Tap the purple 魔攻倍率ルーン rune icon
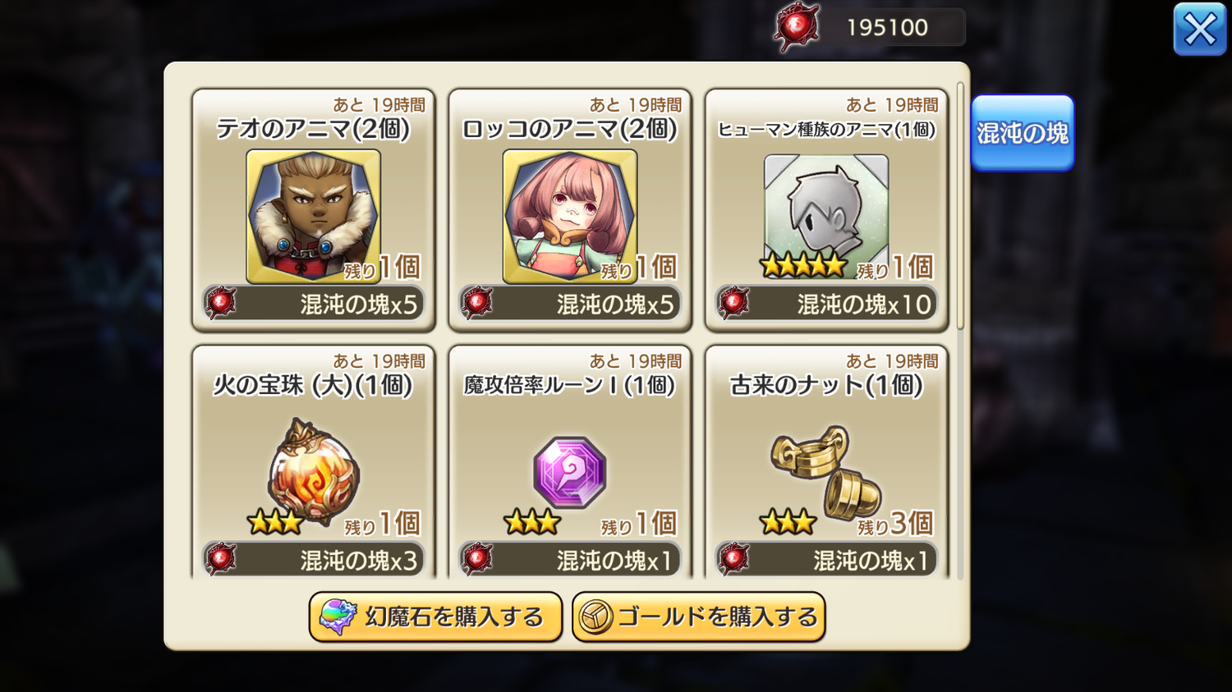The width and height of the screenshot is (1232, 692). pos(570,472)
